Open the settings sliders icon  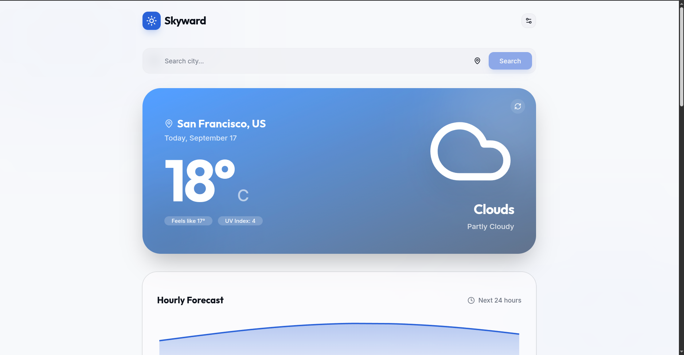[528, 21]
